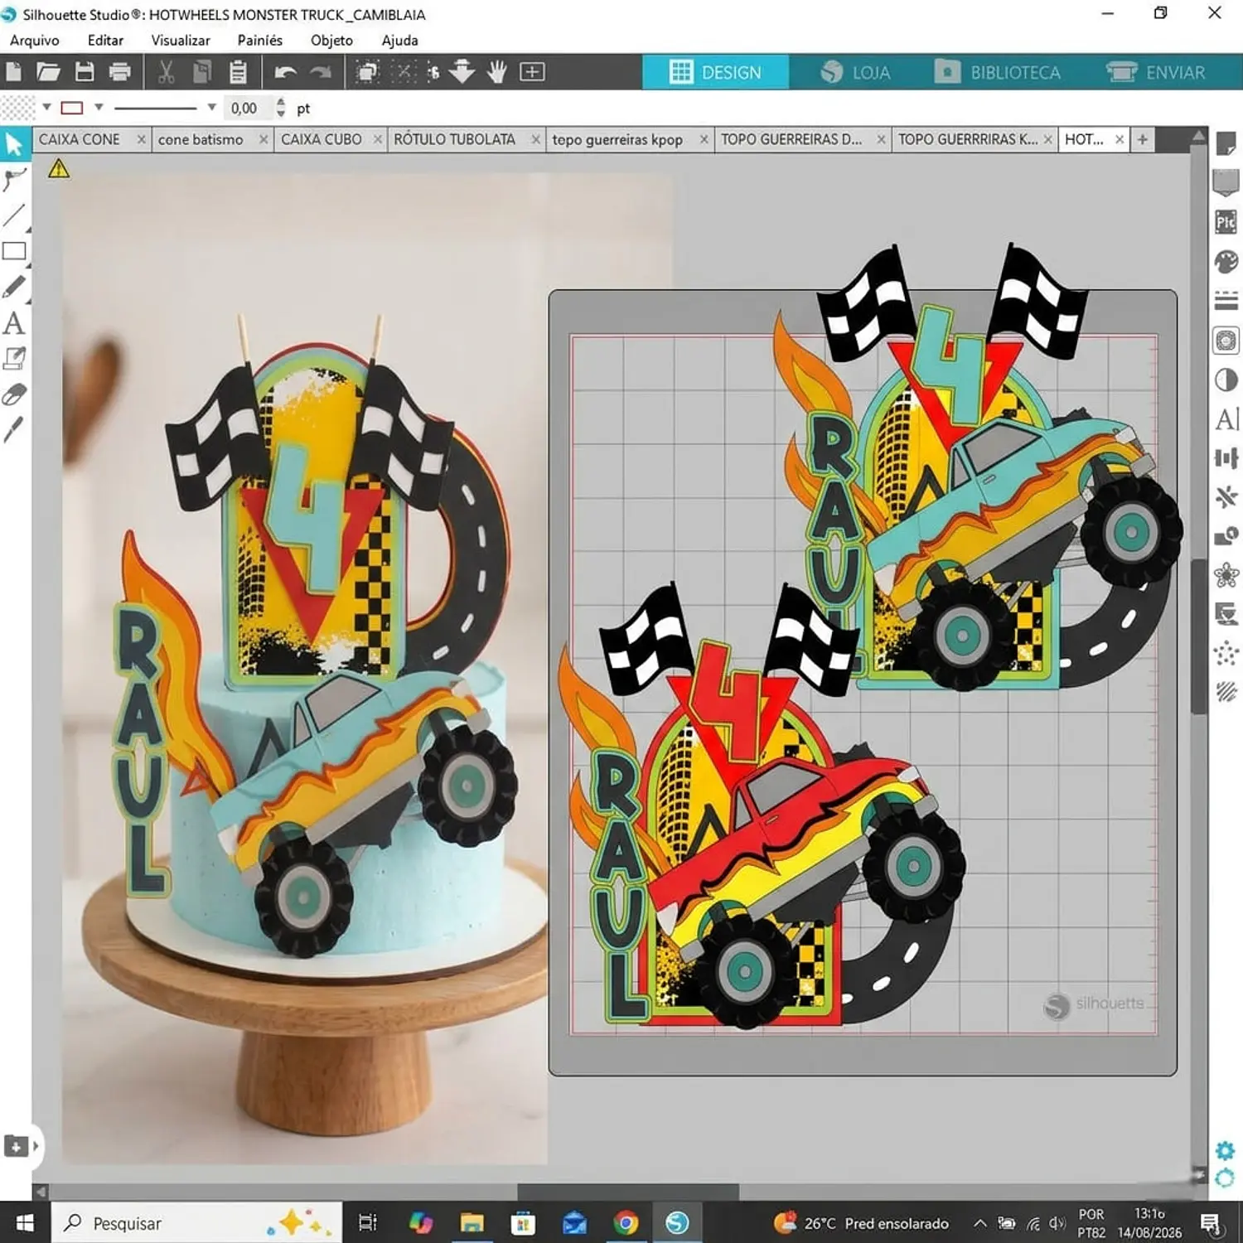1243x1243 pixels.
Task: Open the Preferences gear icon
Action: click(x=1226, y=1150)
